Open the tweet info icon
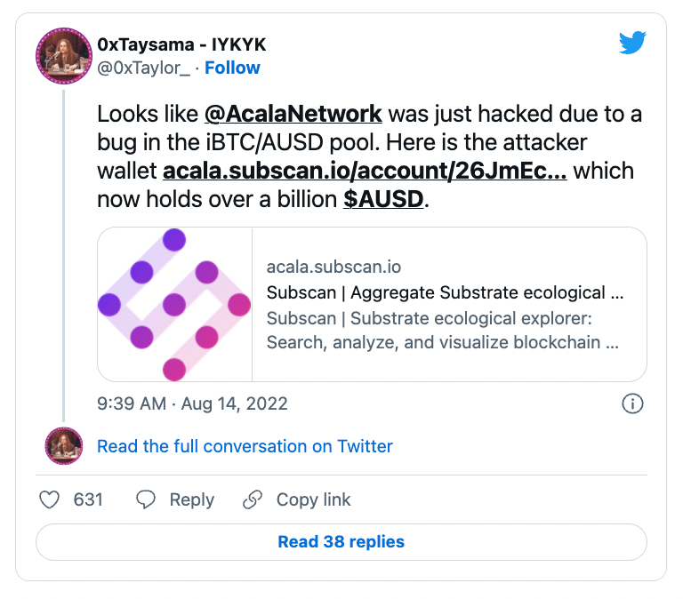The height and width of the screenshot is (599, 683). 631,403
